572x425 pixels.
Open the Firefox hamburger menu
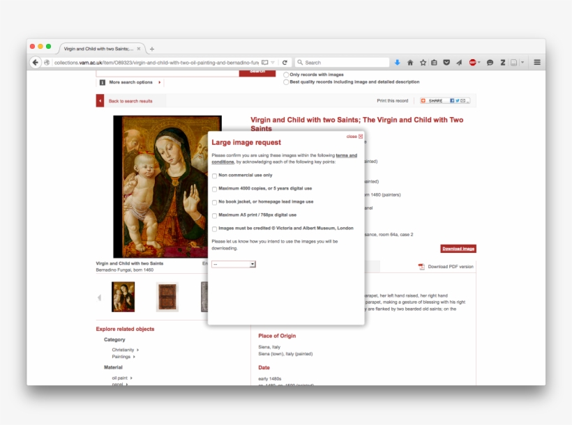pos(537,62)
